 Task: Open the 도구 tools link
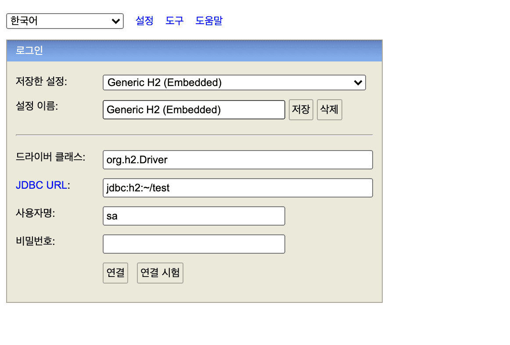(x=174, y=21)
